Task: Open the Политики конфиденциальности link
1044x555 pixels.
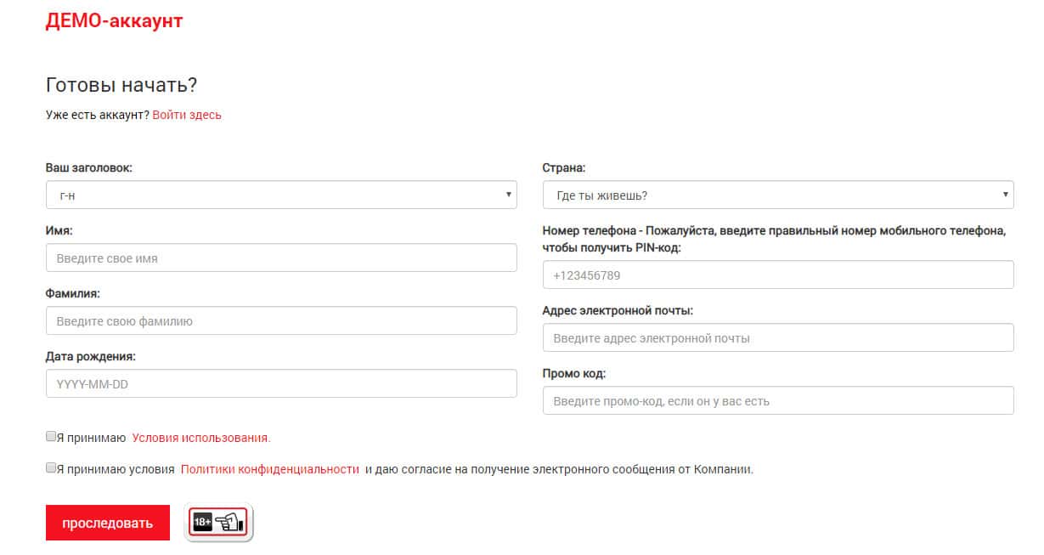Action: click(x=270, y=468)
